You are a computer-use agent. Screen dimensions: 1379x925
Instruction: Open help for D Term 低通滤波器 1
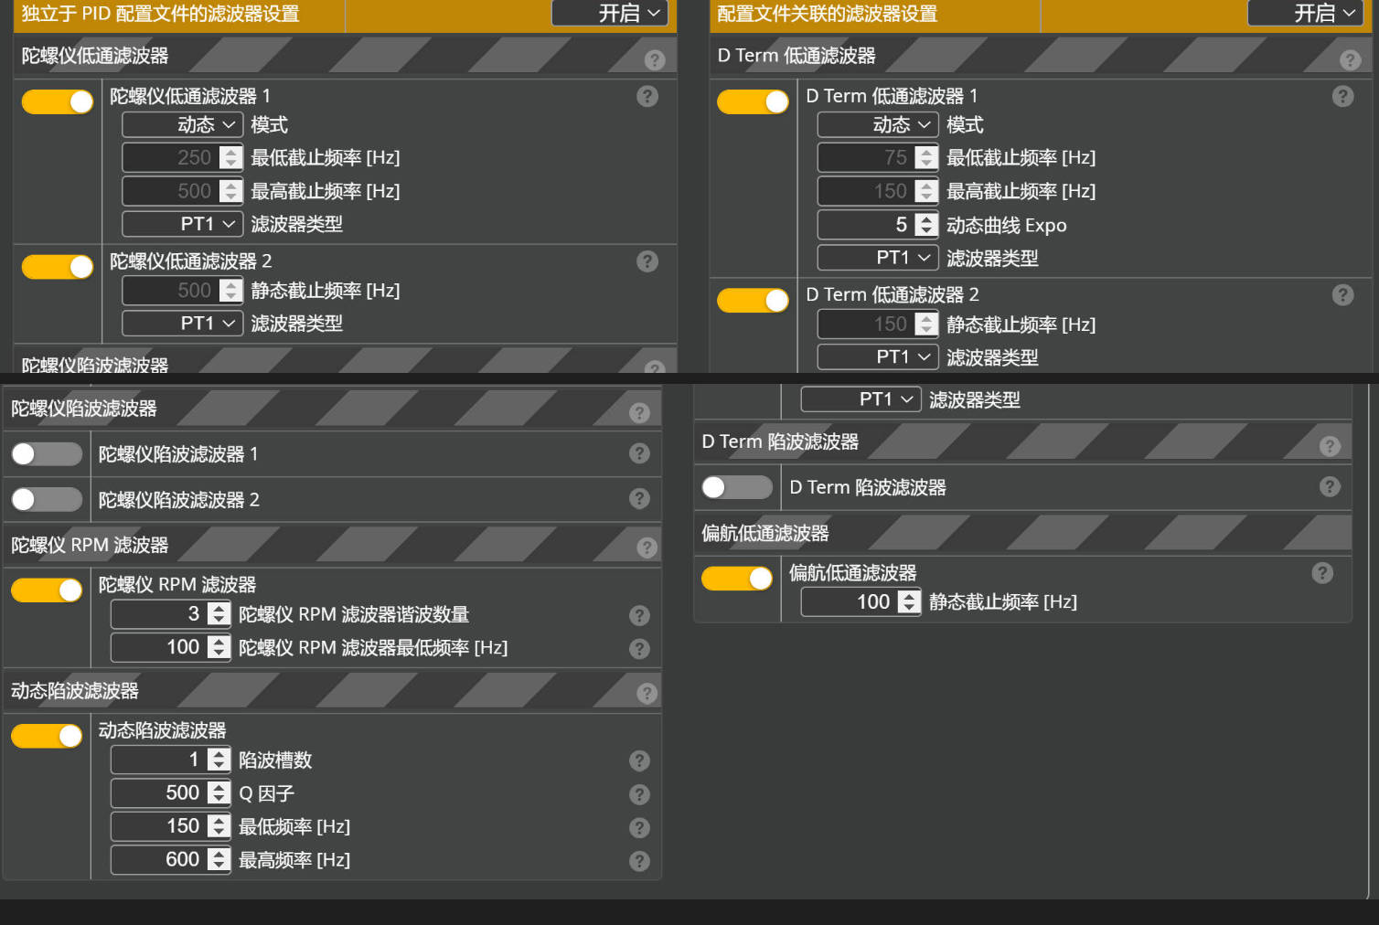click(x=1342, y=96)
